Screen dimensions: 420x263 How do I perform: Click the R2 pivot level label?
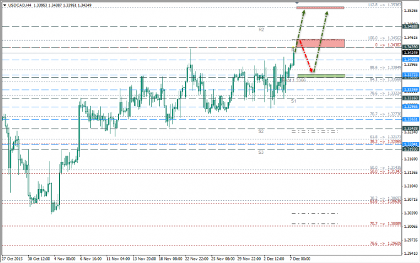click(261, 30)
